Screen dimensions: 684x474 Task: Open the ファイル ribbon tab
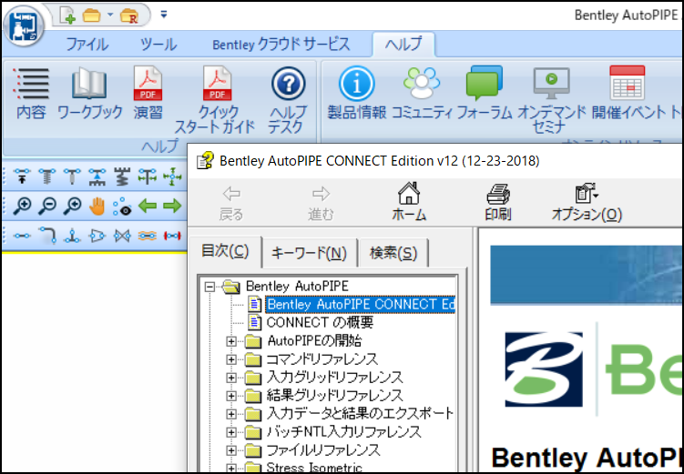click(x=87, y=45)
